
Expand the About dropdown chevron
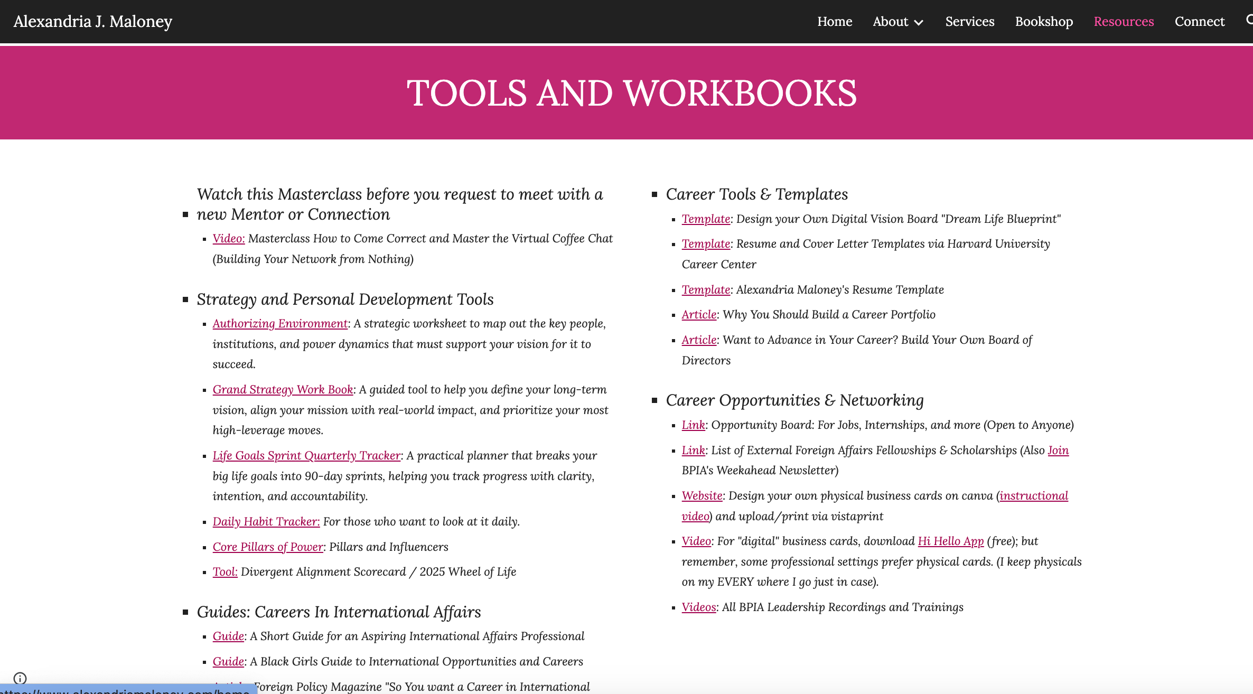click(919, 22)
